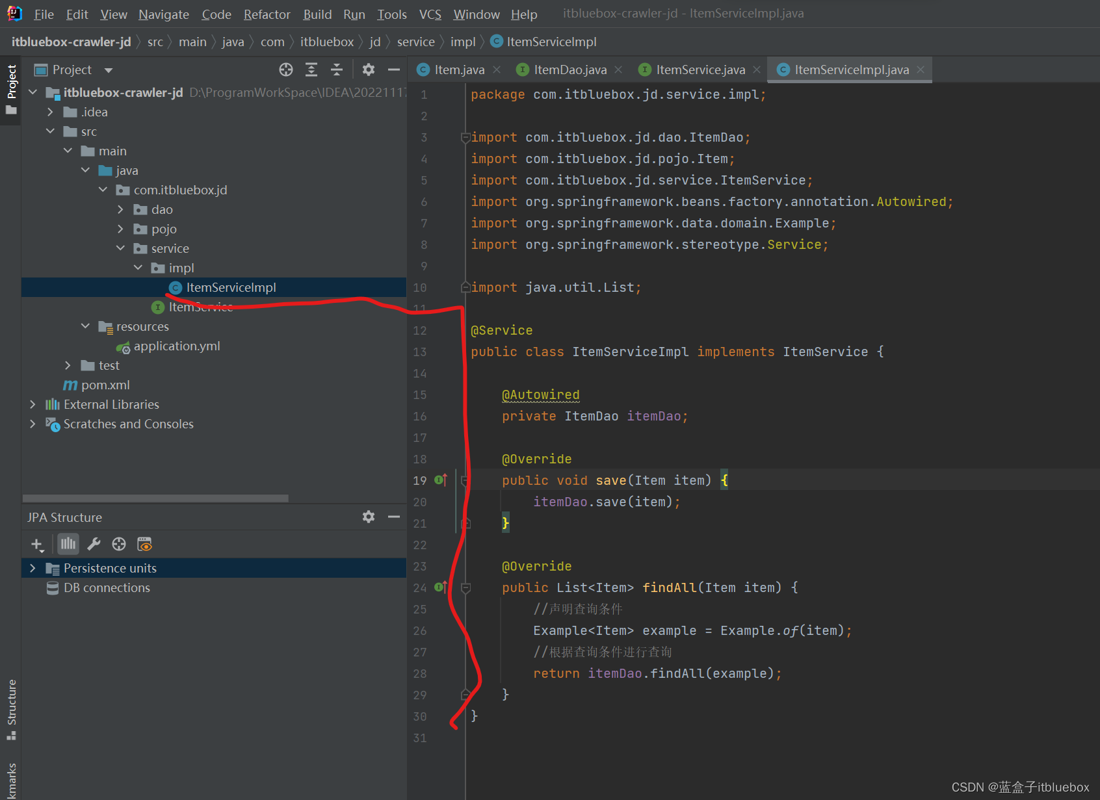Click the implements gutter icon on line 19

click(441, 480)
